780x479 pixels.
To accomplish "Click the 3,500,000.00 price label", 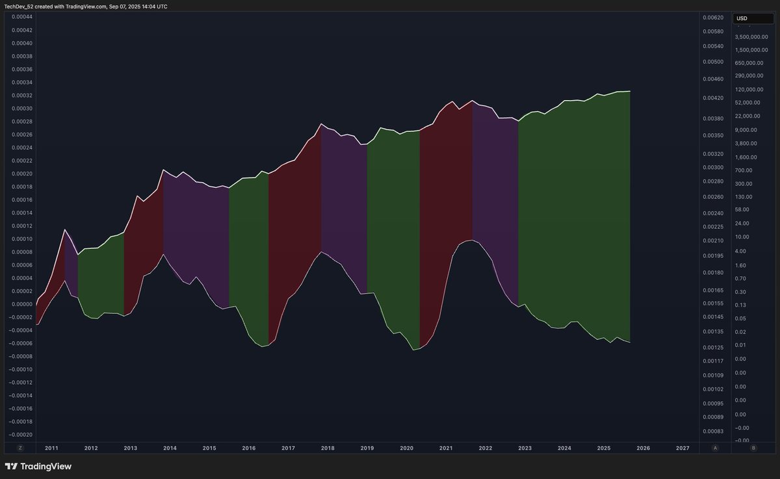I will (x=752, y=36).
